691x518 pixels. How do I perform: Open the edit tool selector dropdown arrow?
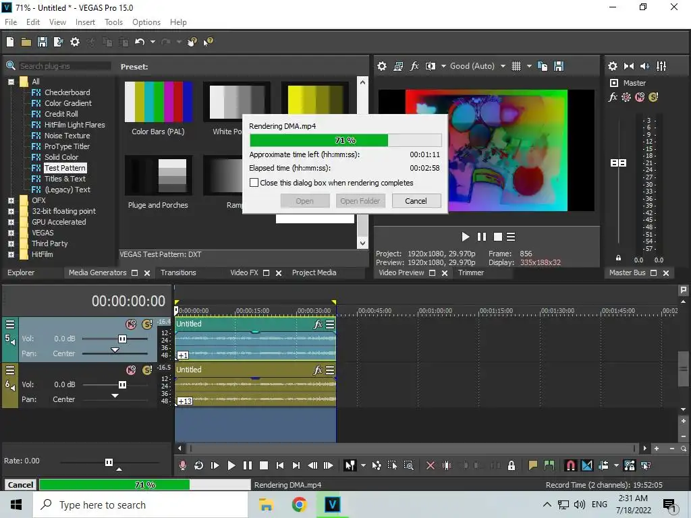(363, 465)
